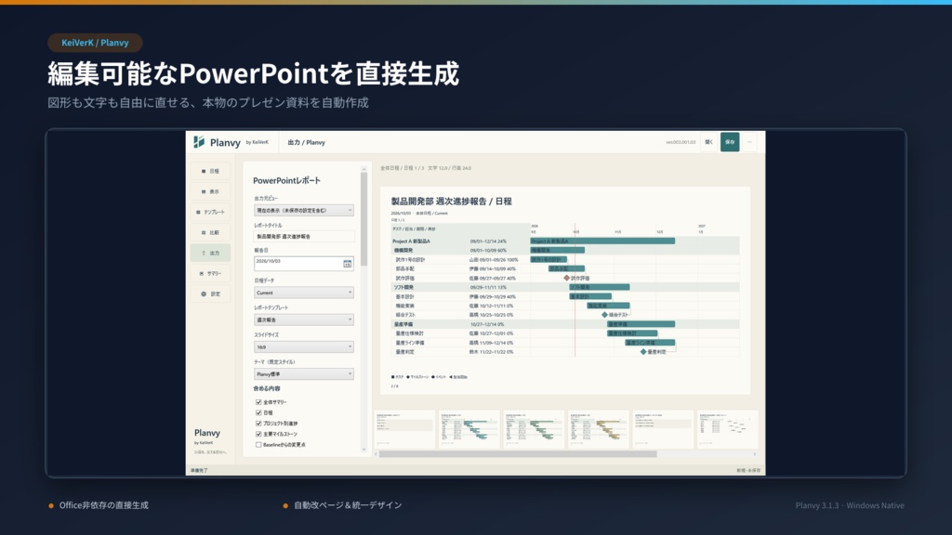Click the 基本設計 task row label

coord(405,296)
